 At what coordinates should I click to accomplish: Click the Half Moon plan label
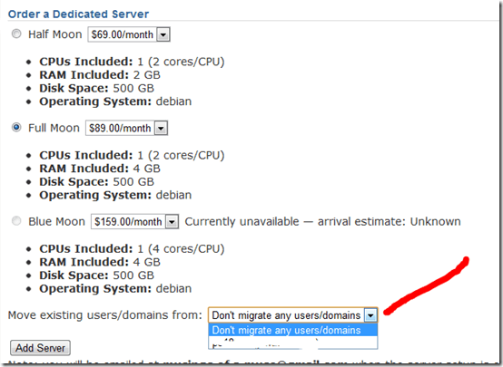click(55, 34)
